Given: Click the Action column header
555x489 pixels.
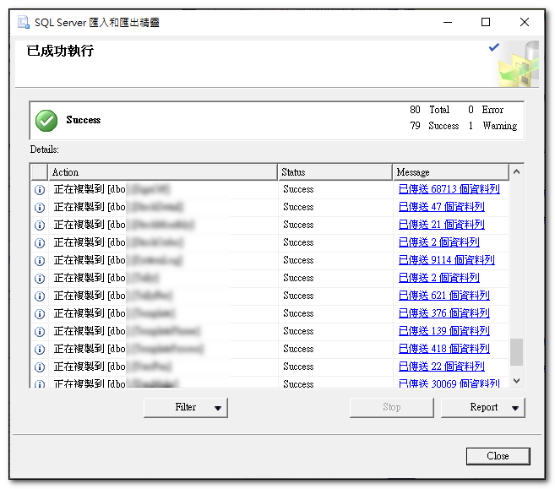Looking at the screenshot, I should coord(163,172).
